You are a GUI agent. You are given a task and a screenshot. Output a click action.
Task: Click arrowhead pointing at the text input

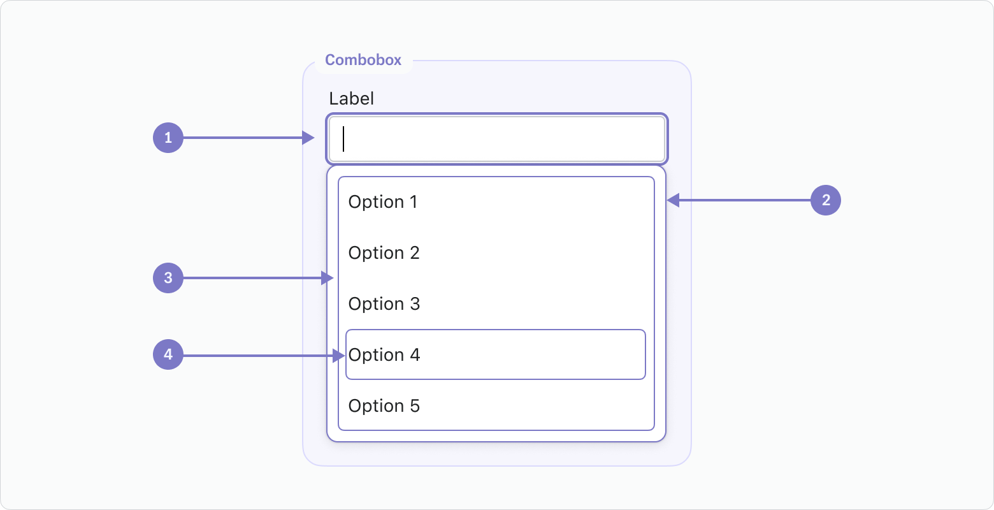click(x=309, y=138)
